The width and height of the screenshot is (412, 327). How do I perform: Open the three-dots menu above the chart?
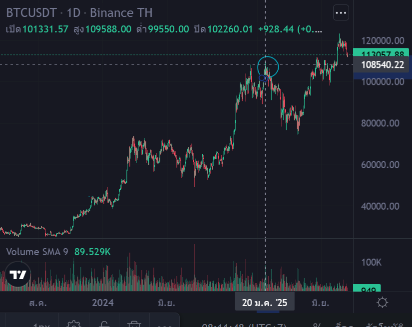(x=341, y=13)
